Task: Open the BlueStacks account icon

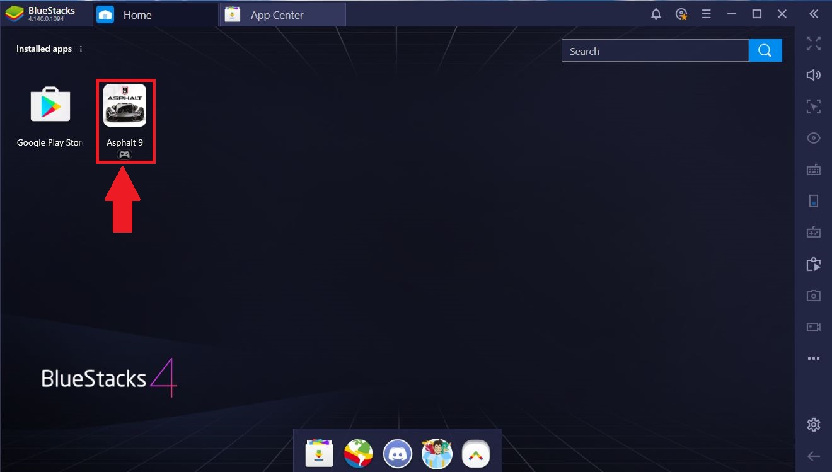Action: point(681,14)
